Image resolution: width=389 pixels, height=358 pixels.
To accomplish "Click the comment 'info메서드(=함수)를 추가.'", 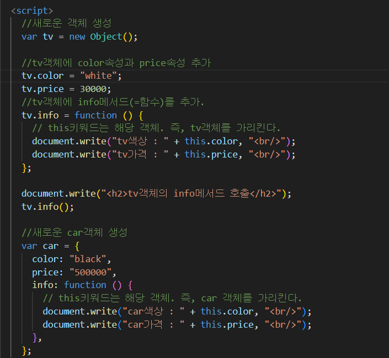I will coord(141,102).
